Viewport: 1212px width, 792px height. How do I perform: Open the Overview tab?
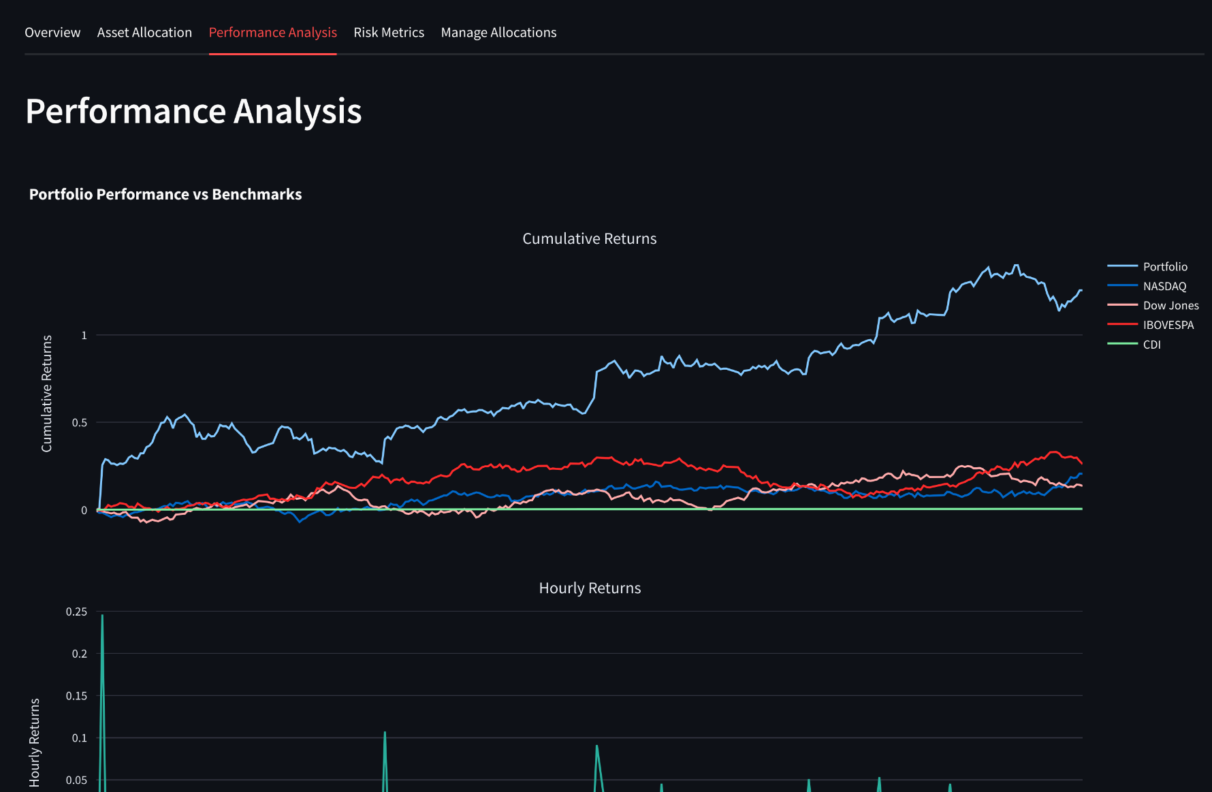coord(52,33)
